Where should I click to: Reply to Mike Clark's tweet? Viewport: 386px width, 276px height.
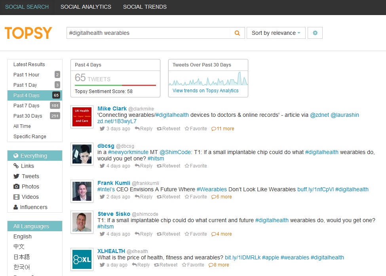pyautogui.click(x=144, y=129)
